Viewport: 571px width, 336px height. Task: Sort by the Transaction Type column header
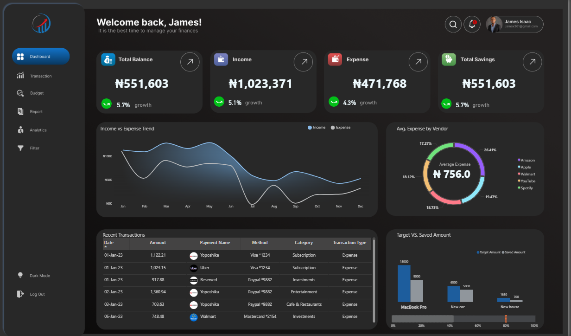pos(349,243)
